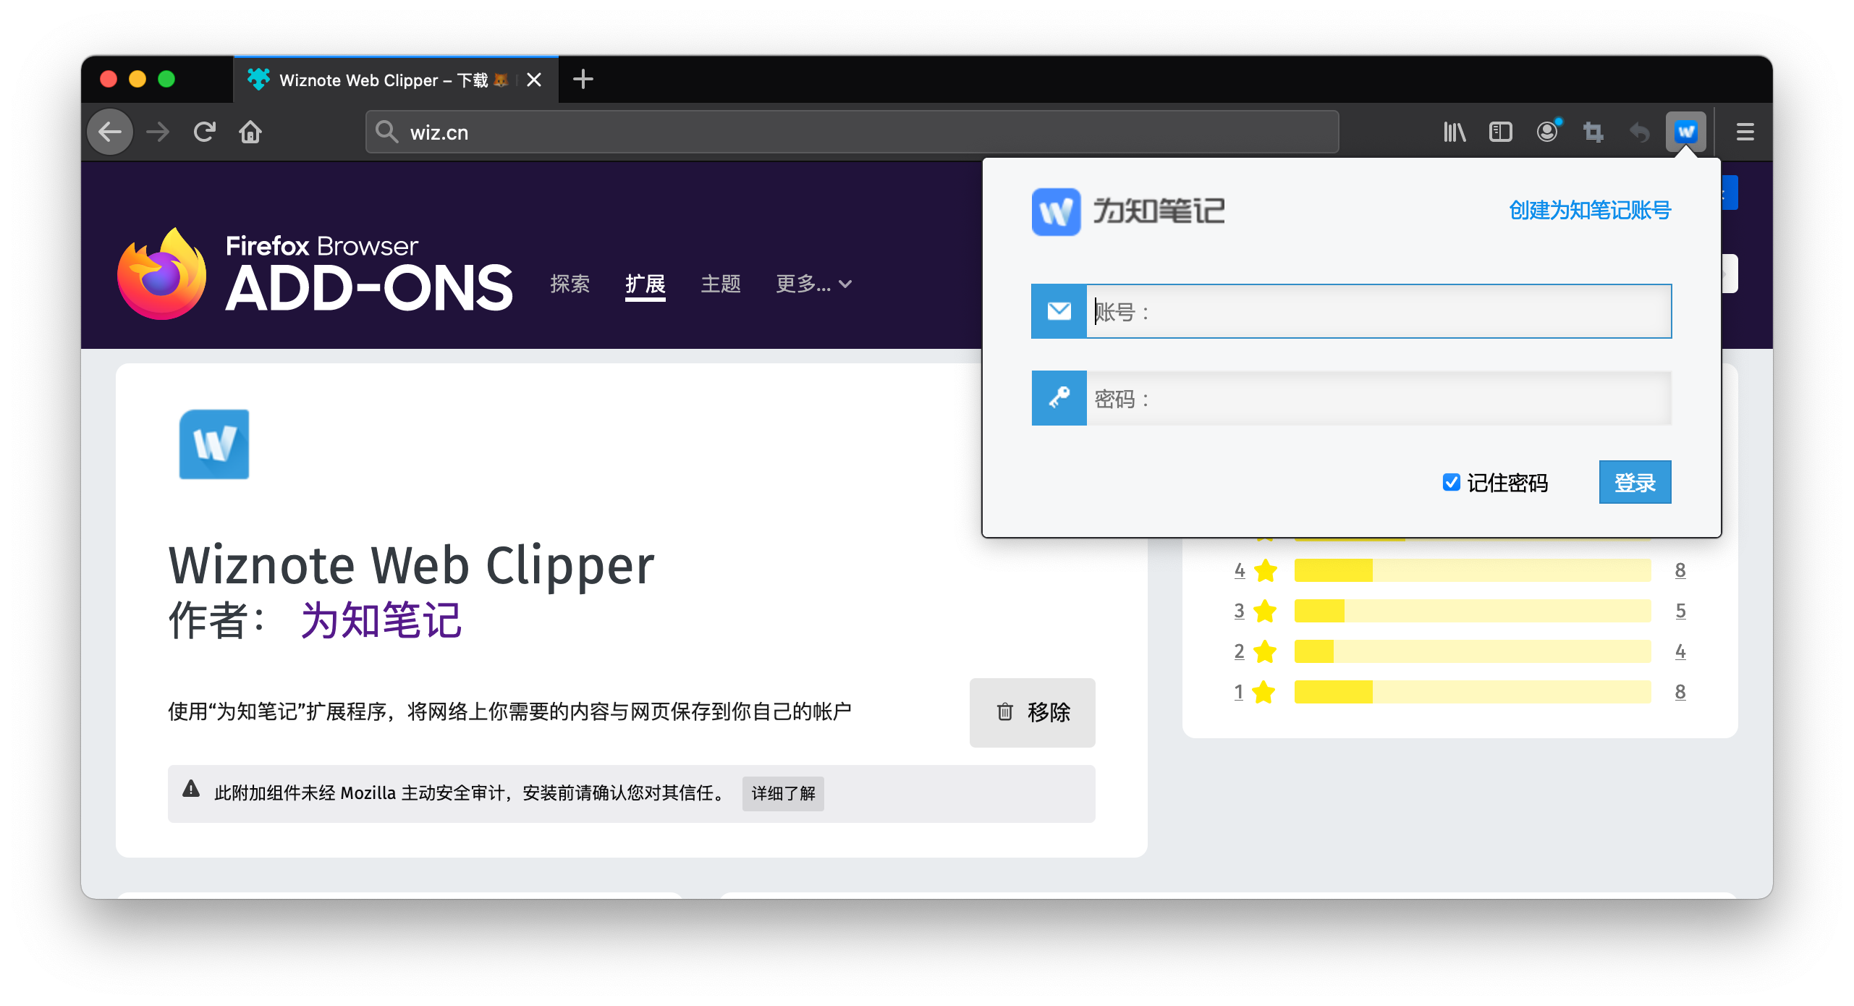Open the 主题 navigation item

tap(721, 284)
